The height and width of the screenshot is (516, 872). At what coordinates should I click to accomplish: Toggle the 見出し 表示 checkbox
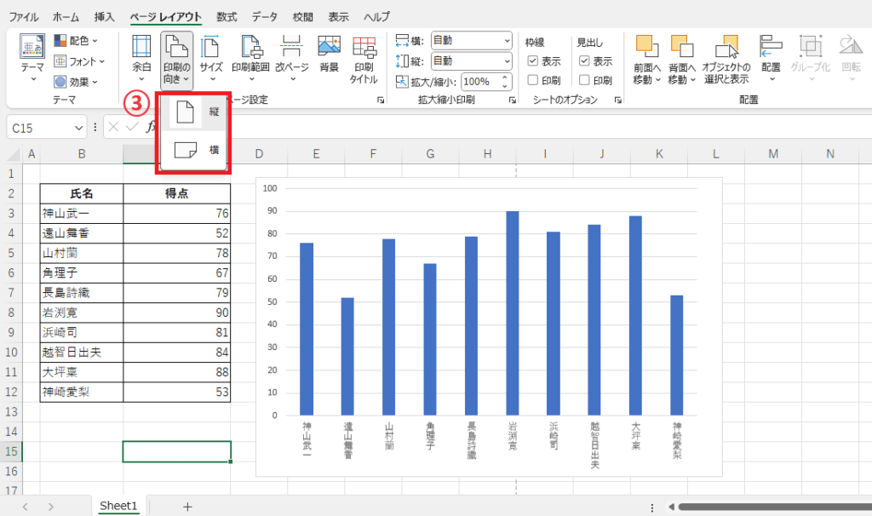pos(584,61)
